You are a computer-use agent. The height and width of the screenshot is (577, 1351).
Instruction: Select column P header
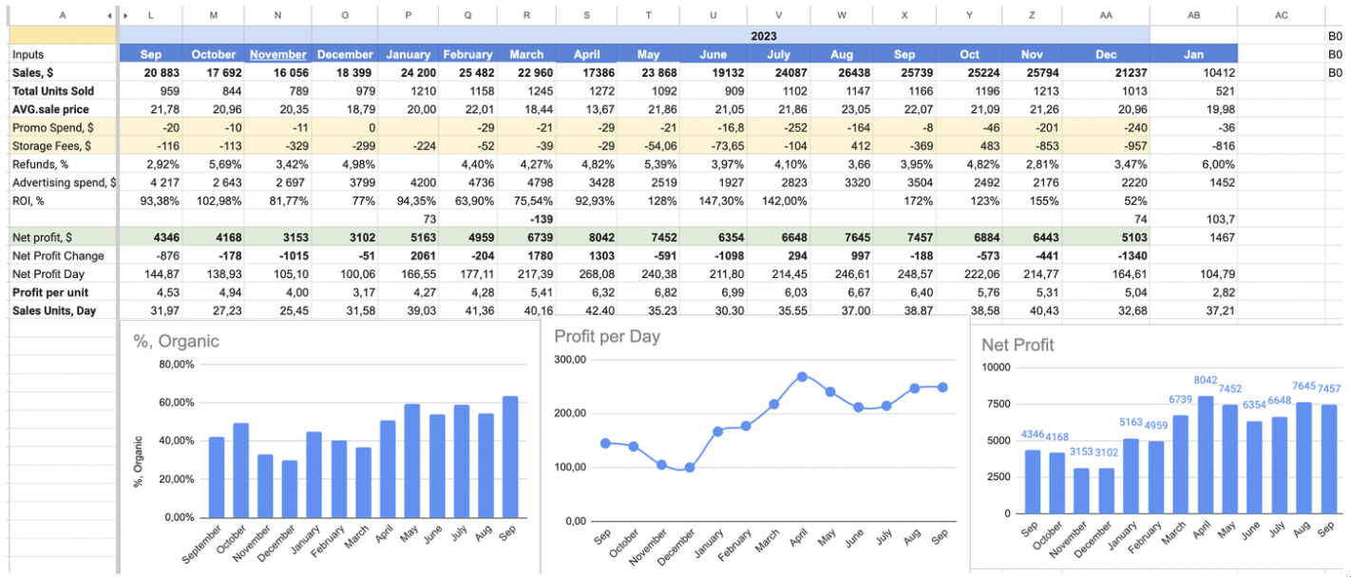tap(409, 16)
